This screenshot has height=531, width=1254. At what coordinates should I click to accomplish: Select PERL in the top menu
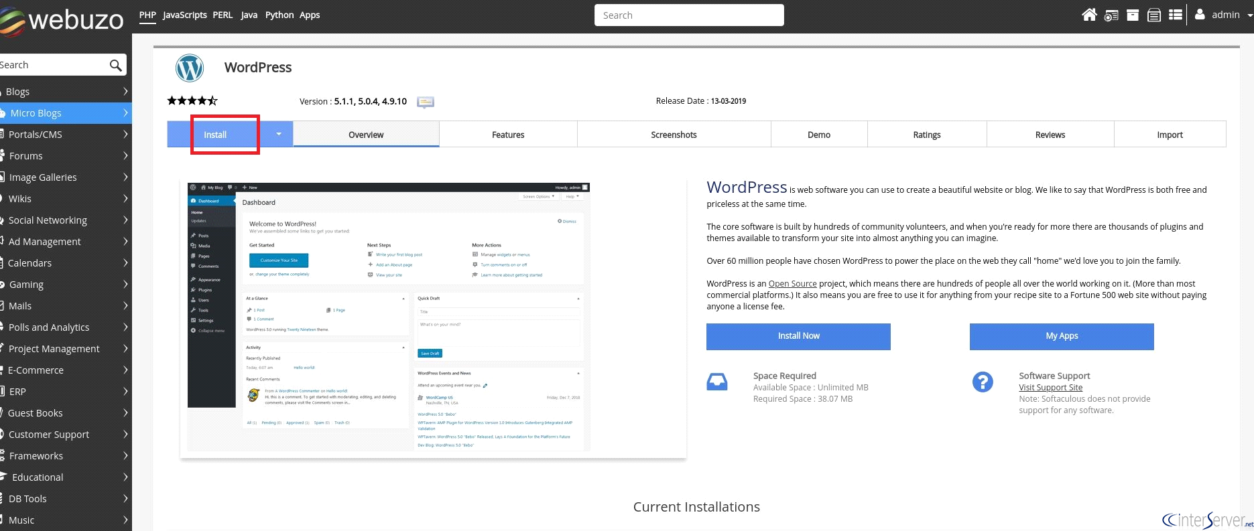pyautogui.click(x=223, y=15)
